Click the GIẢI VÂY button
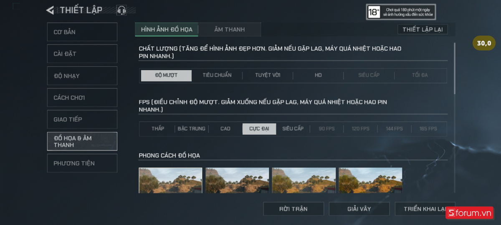 pyautogui.click(x=359, y=209)
